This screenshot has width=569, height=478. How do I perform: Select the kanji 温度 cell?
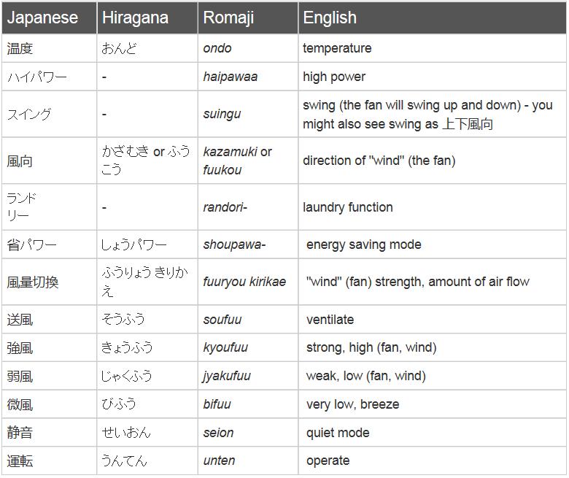[x=20, y=49]
